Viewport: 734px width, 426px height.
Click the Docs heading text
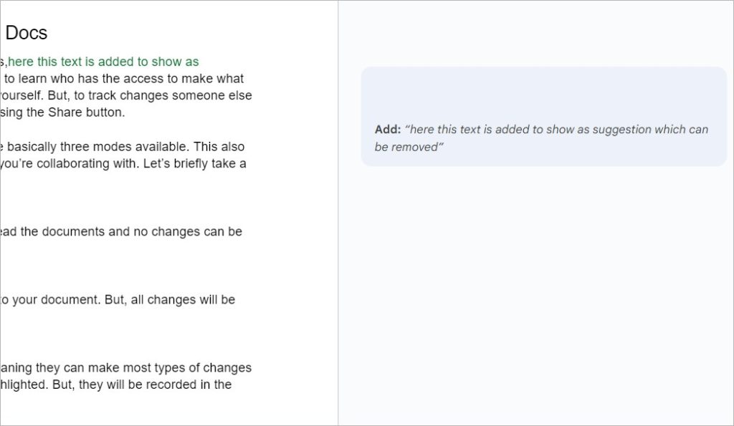click(27, 33)
